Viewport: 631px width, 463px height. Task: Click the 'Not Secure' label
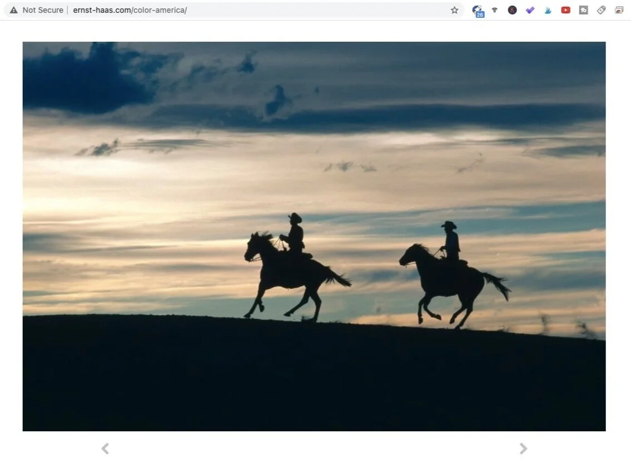click(43, 10)
